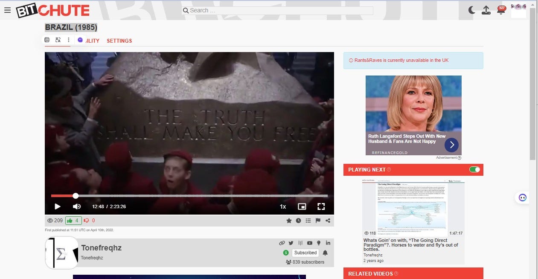Seek using the video progress bar
Image resolution: width=538 pixels, height=279 pixels.
(x=189, y=196)
